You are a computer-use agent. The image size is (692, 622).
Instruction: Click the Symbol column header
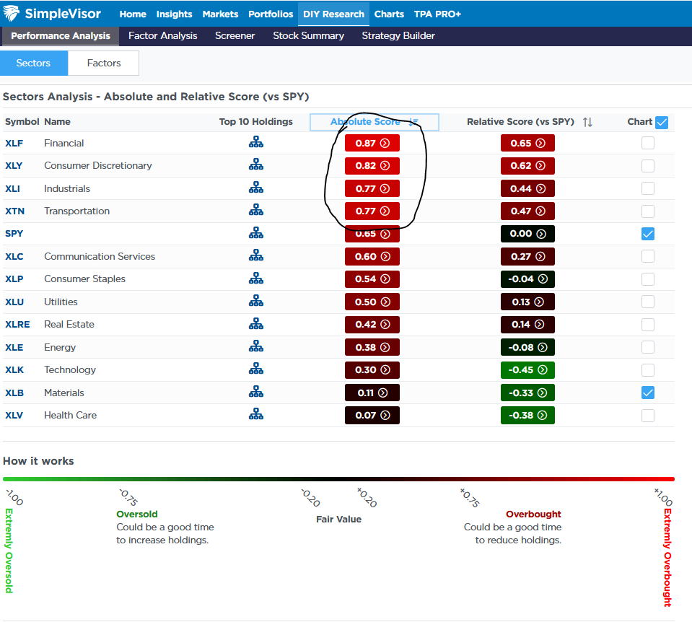point(22,122)
